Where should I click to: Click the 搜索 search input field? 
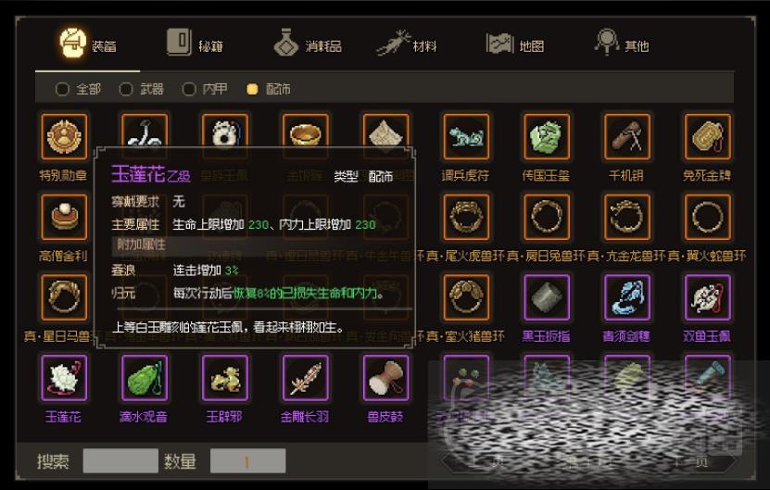[x=120, y=460]
